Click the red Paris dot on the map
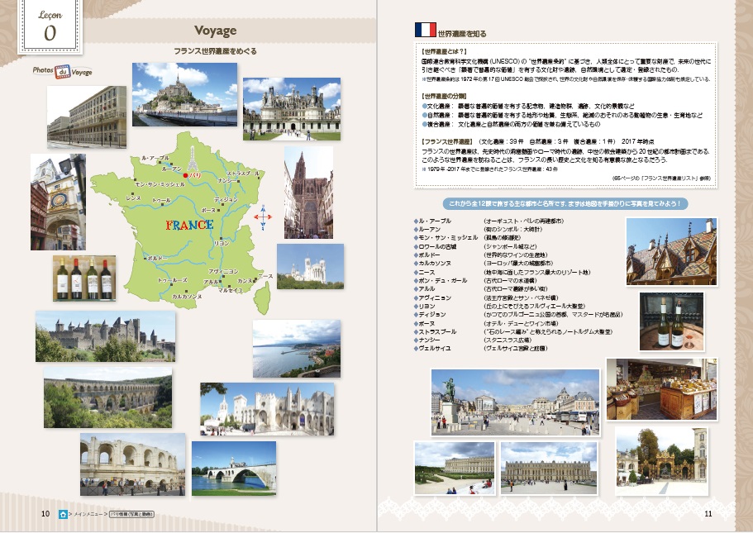This screenshot has width=753, height=533. (x=185, y=176)
